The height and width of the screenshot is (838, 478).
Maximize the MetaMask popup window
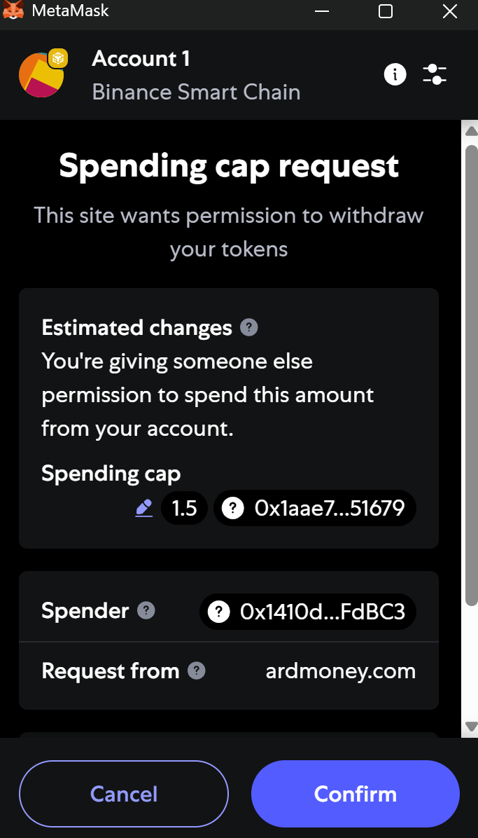coord(386,11)
